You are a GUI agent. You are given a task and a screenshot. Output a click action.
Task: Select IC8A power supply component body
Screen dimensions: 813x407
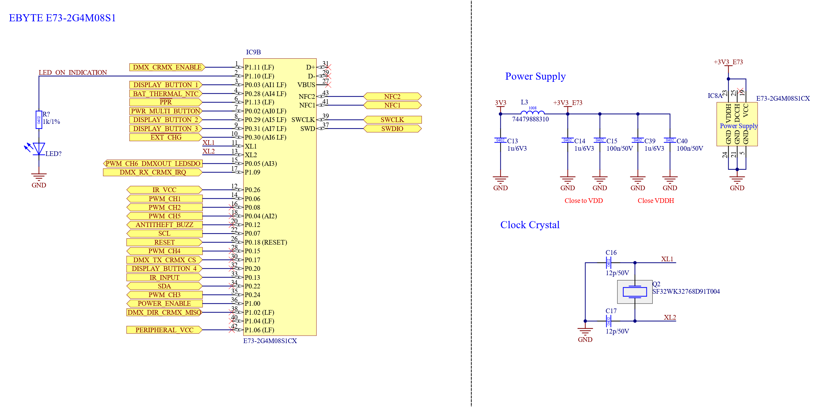[737, 124]
